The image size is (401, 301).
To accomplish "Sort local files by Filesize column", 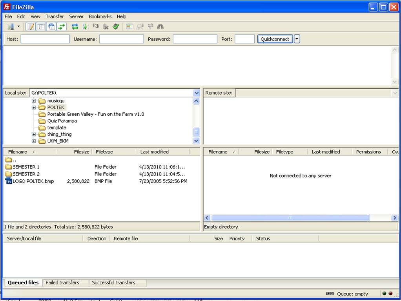I will (74, 151).
